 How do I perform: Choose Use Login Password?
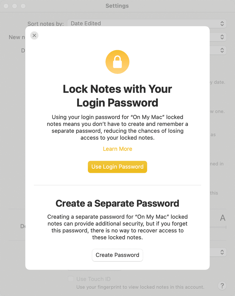pyautogui.click(x=117, y=167)
